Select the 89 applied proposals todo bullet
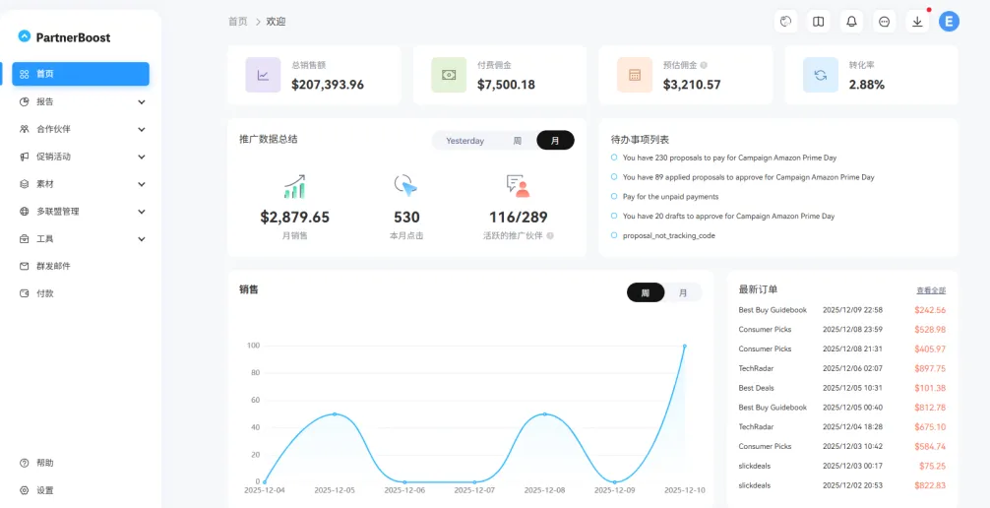Viewport: 990px width, 508px height. pyautogui.click(x=614, y=177)
